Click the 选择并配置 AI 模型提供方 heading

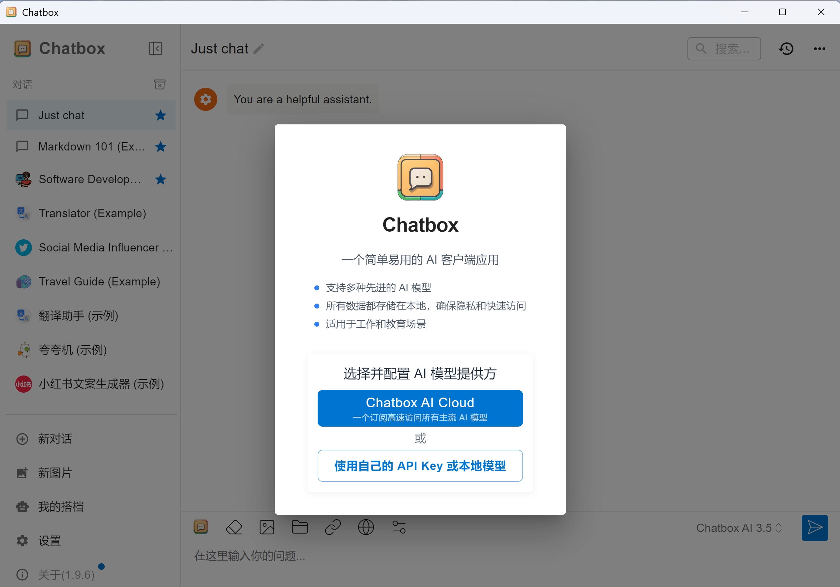(x=420, y=374)
